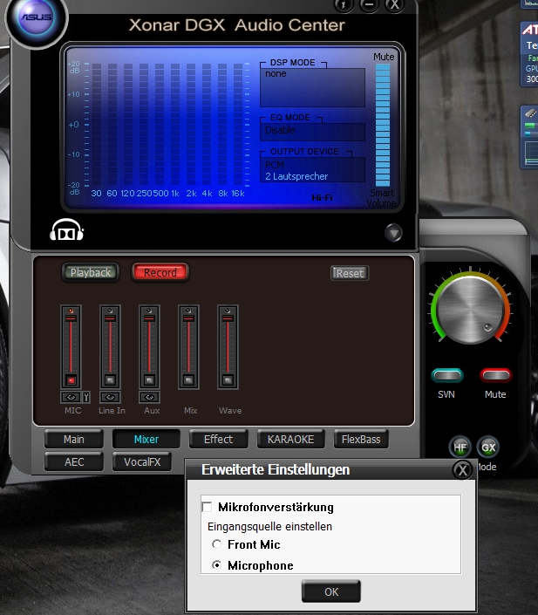Screen dimensions: 538x615
Task: Toggle Aux monitor eye icon
Action: 149,397
